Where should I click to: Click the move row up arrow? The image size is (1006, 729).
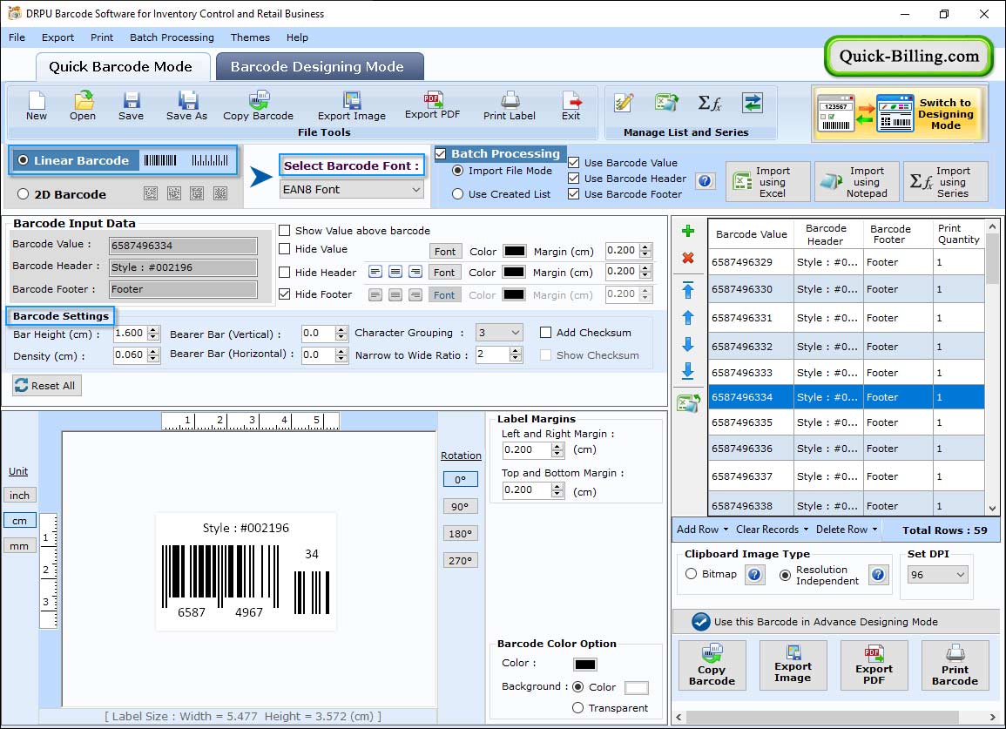pyautogui.click(x=688, y=318)
